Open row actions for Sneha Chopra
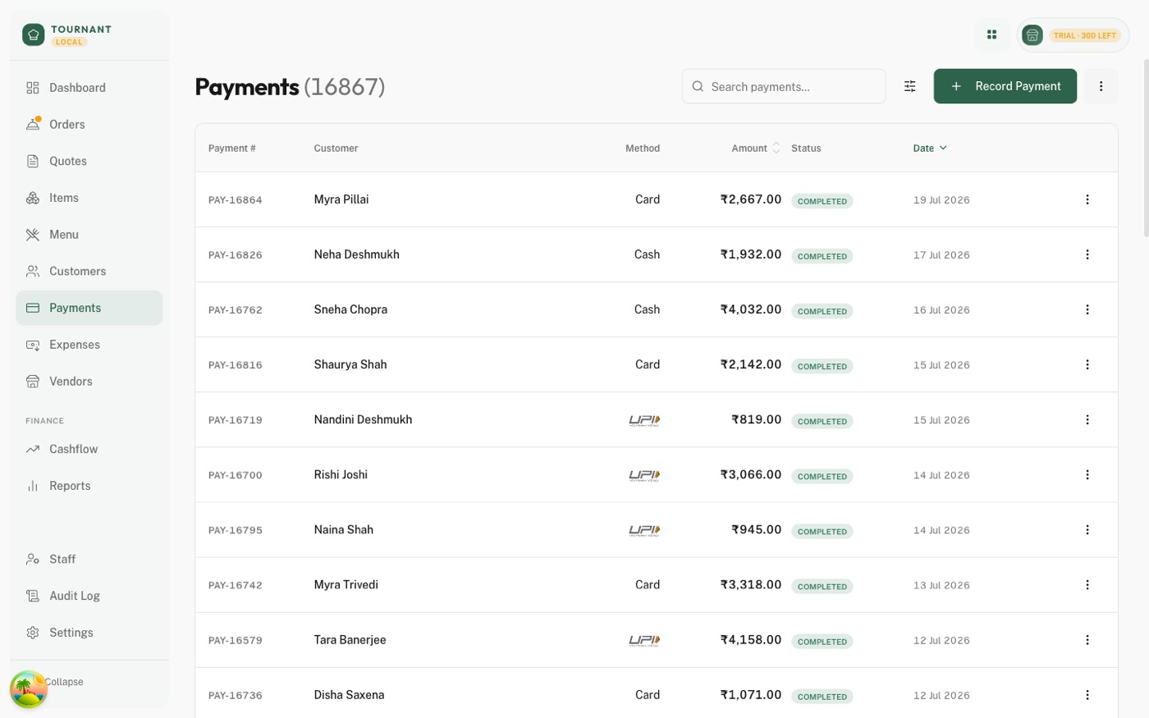This screenshot has height=718, width=1149. click(x=1087, y=309)
